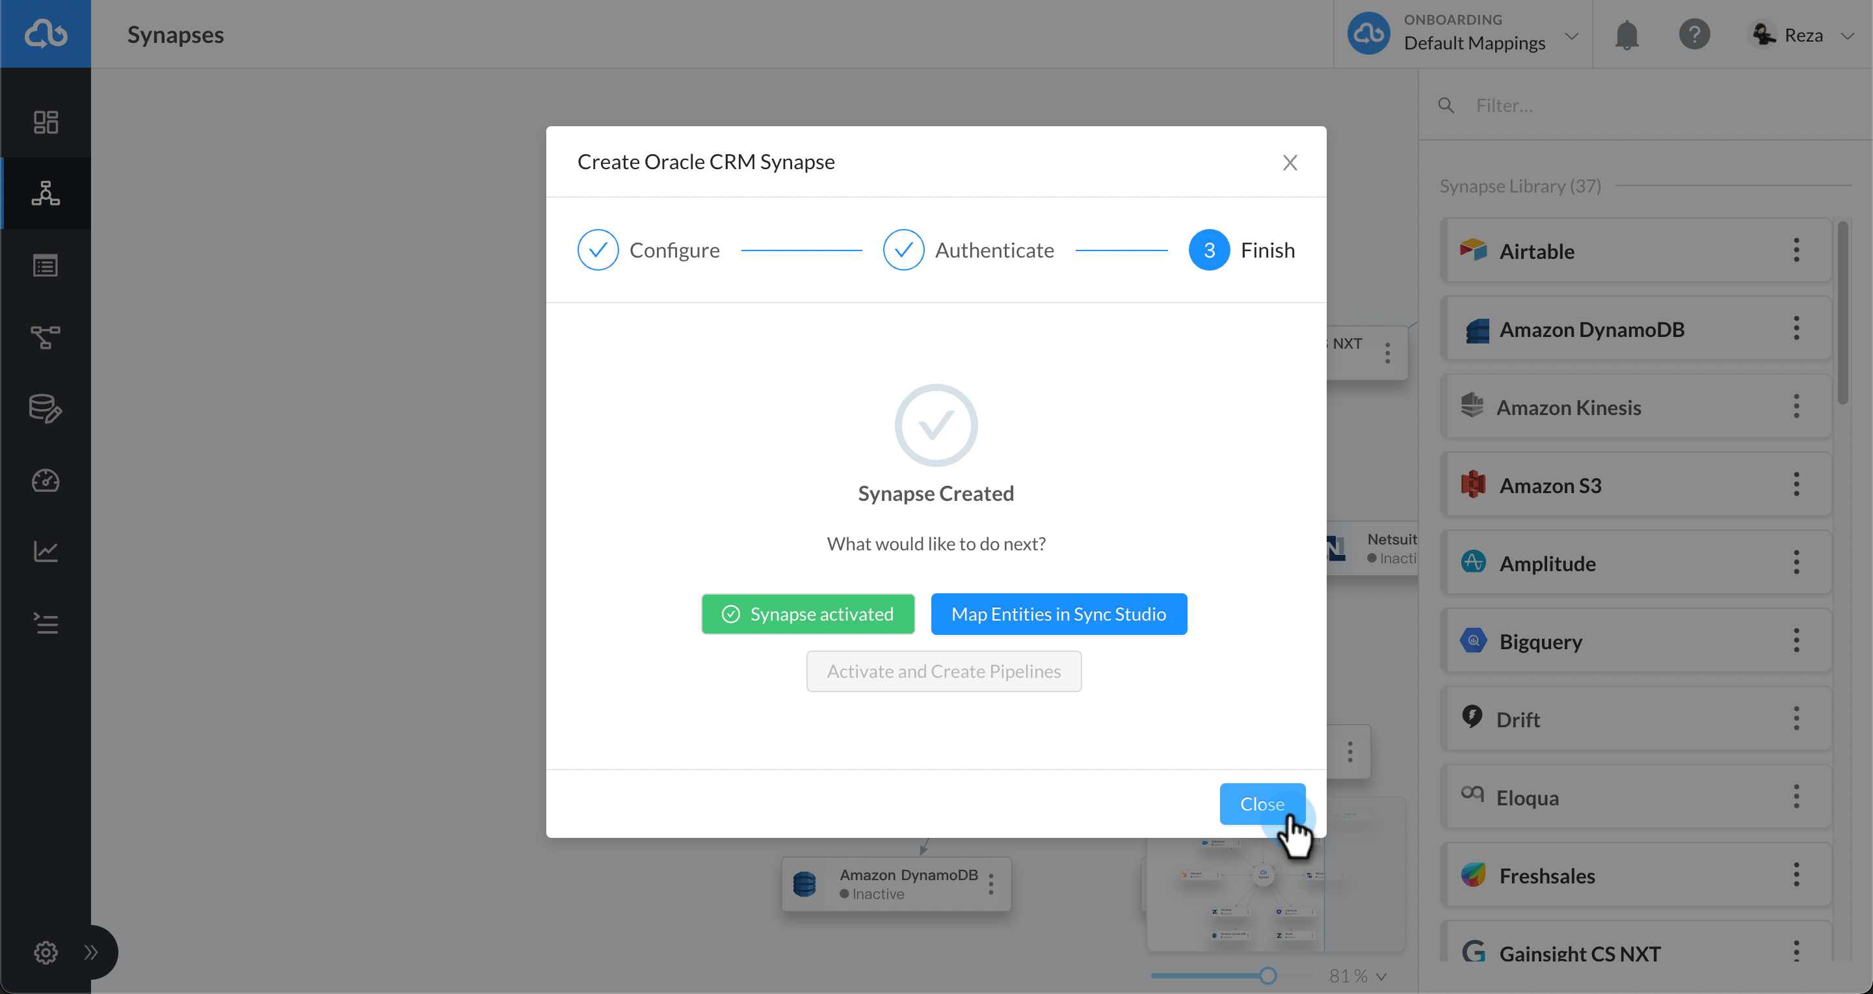
Task: Click the canvas zoom slider handle
Action: [1268, 976]
